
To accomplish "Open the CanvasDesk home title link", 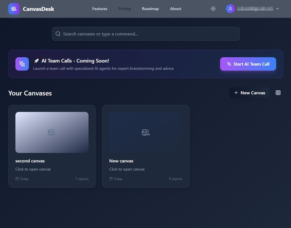I will tap(38, 9).
